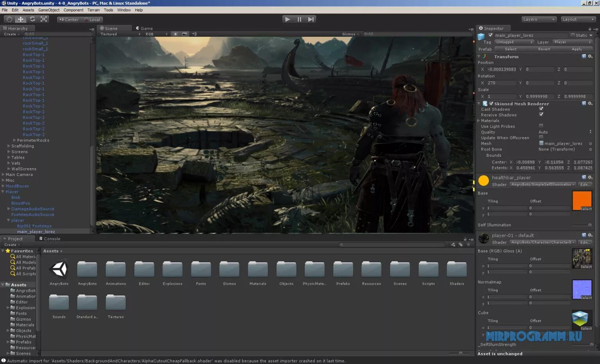Select the Move tool in toolbar
This screenshot has width=600, height=364.
[x=21, y=19]
